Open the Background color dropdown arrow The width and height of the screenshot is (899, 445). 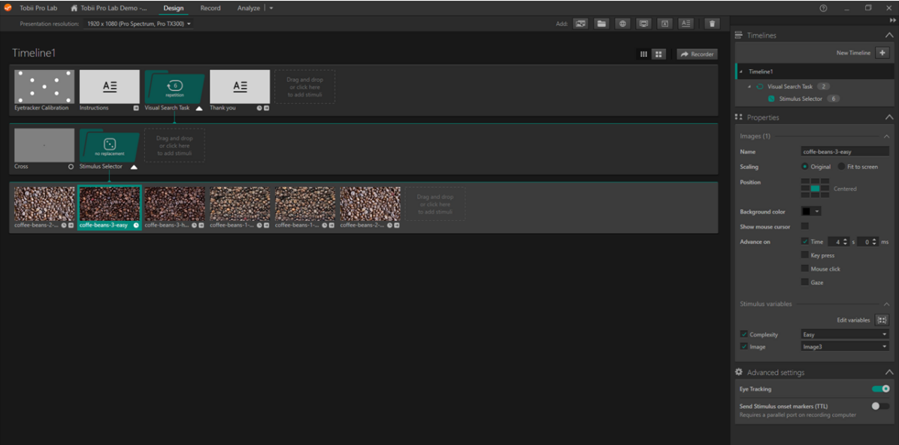818,212
